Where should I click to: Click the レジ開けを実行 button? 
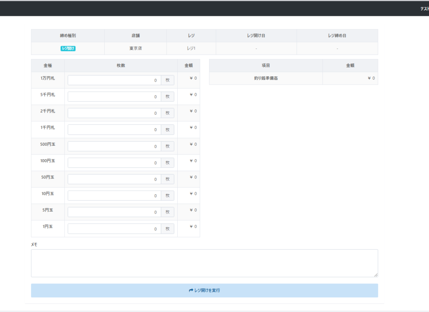coord(204,290)
